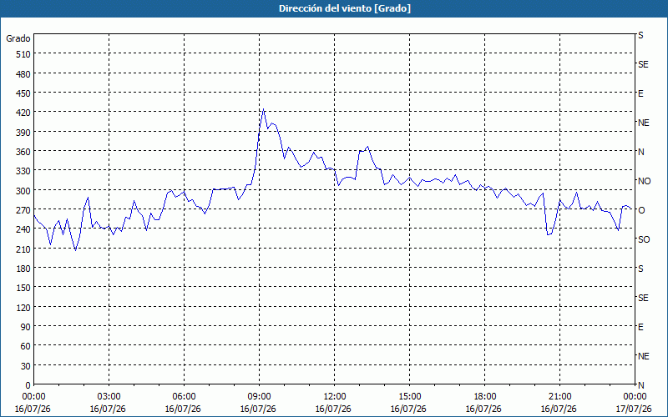668x417 pixels.
Task: Click the 'Grado' unit label on the left axis
Action: [18, 38]
